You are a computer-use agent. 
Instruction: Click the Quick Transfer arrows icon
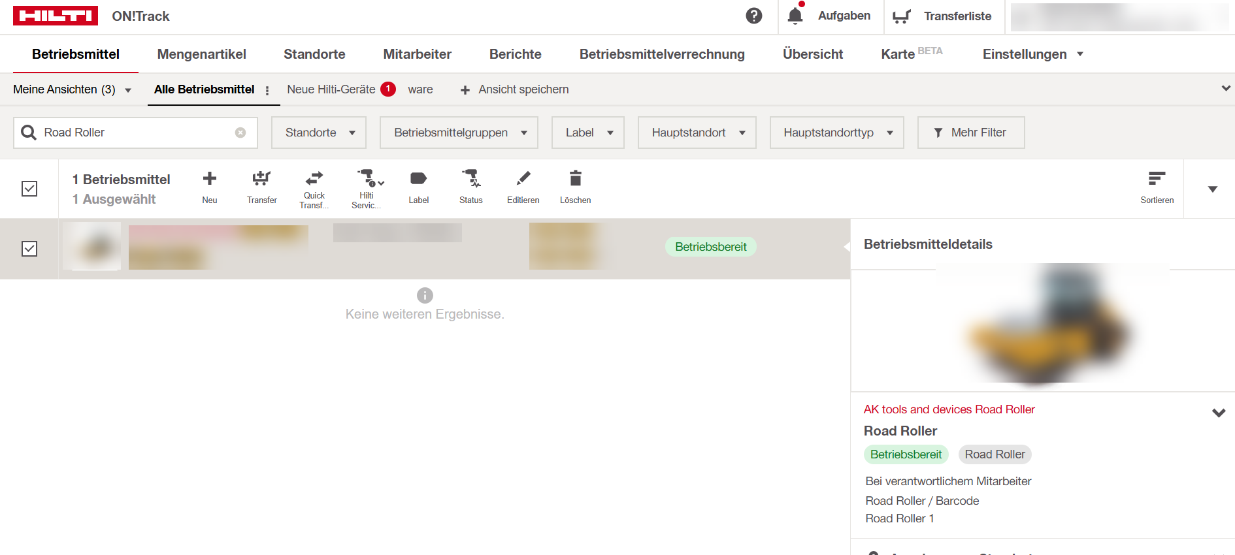[x=314, y=178]
